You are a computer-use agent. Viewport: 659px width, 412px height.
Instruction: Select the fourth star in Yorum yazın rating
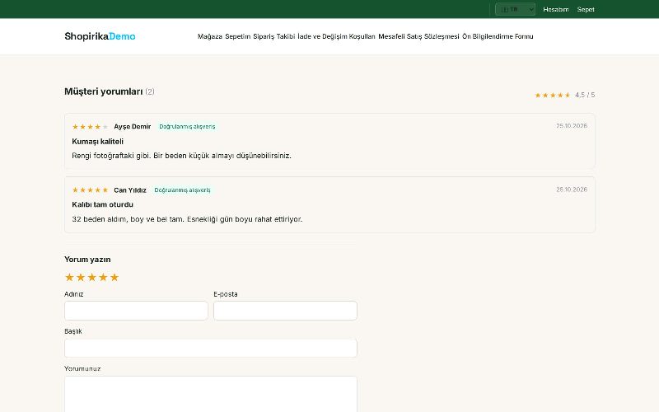[x=103, y=277]
